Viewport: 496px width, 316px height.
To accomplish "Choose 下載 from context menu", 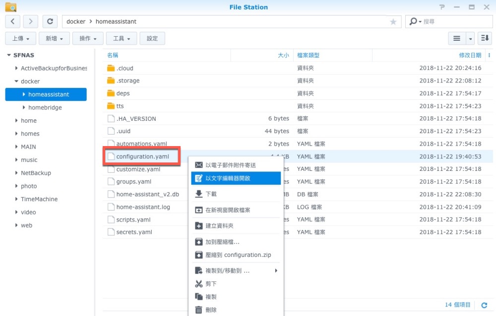I will (x=236, y=194).
